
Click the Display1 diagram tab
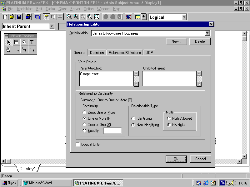click(27, 169)
